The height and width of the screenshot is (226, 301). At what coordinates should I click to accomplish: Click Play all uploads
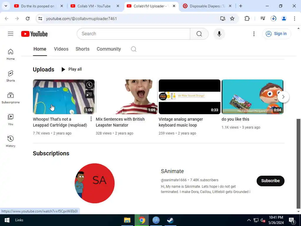71,69
